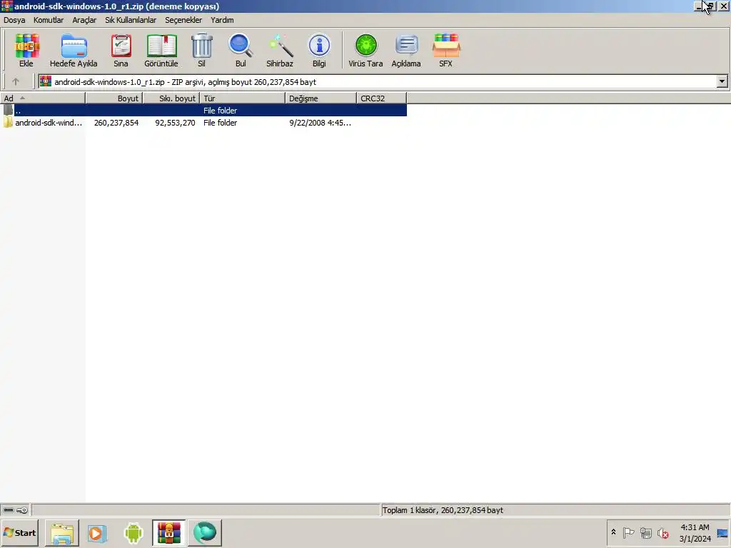Select the parent '..' folder row
Screen dimensions: 731x548
click(x=203, y=111)
